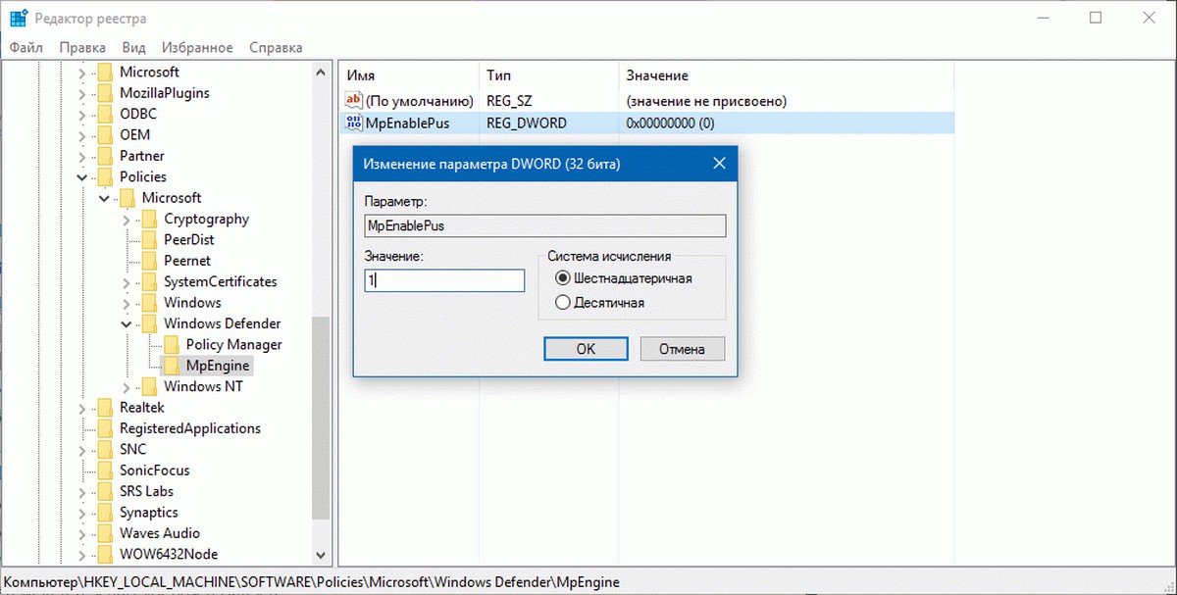The image size is (1177, 595).
Task: Close the DWORD edit dialog
Action: coord(719,164)
